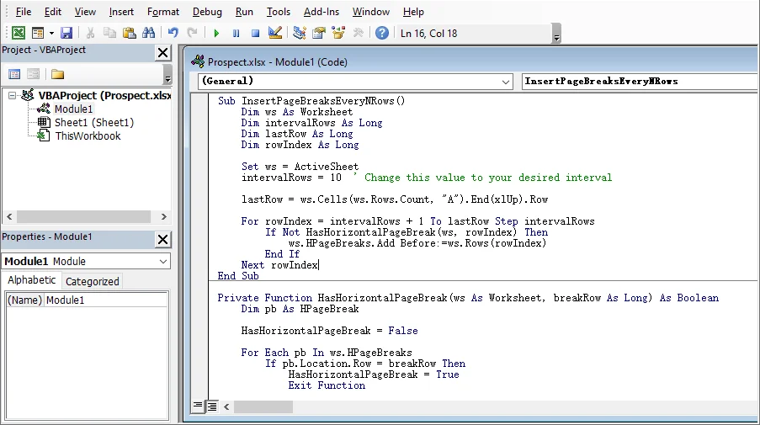The width and height of the screenshot is (760, 425).
Task: Select VBAProject (Prospect.xlsx) in the tree
Action: pos(104,95)
